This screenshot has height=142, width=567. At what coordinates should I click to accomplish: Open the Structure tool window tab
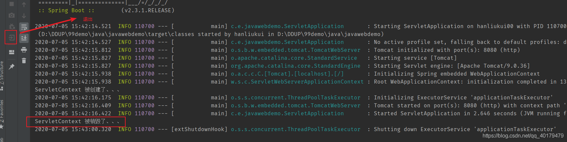2,73
